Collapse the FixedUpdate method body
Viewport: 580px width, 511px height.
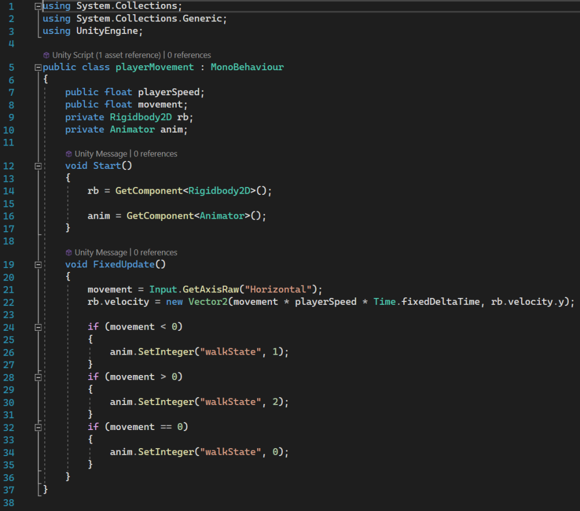(38, 265)
